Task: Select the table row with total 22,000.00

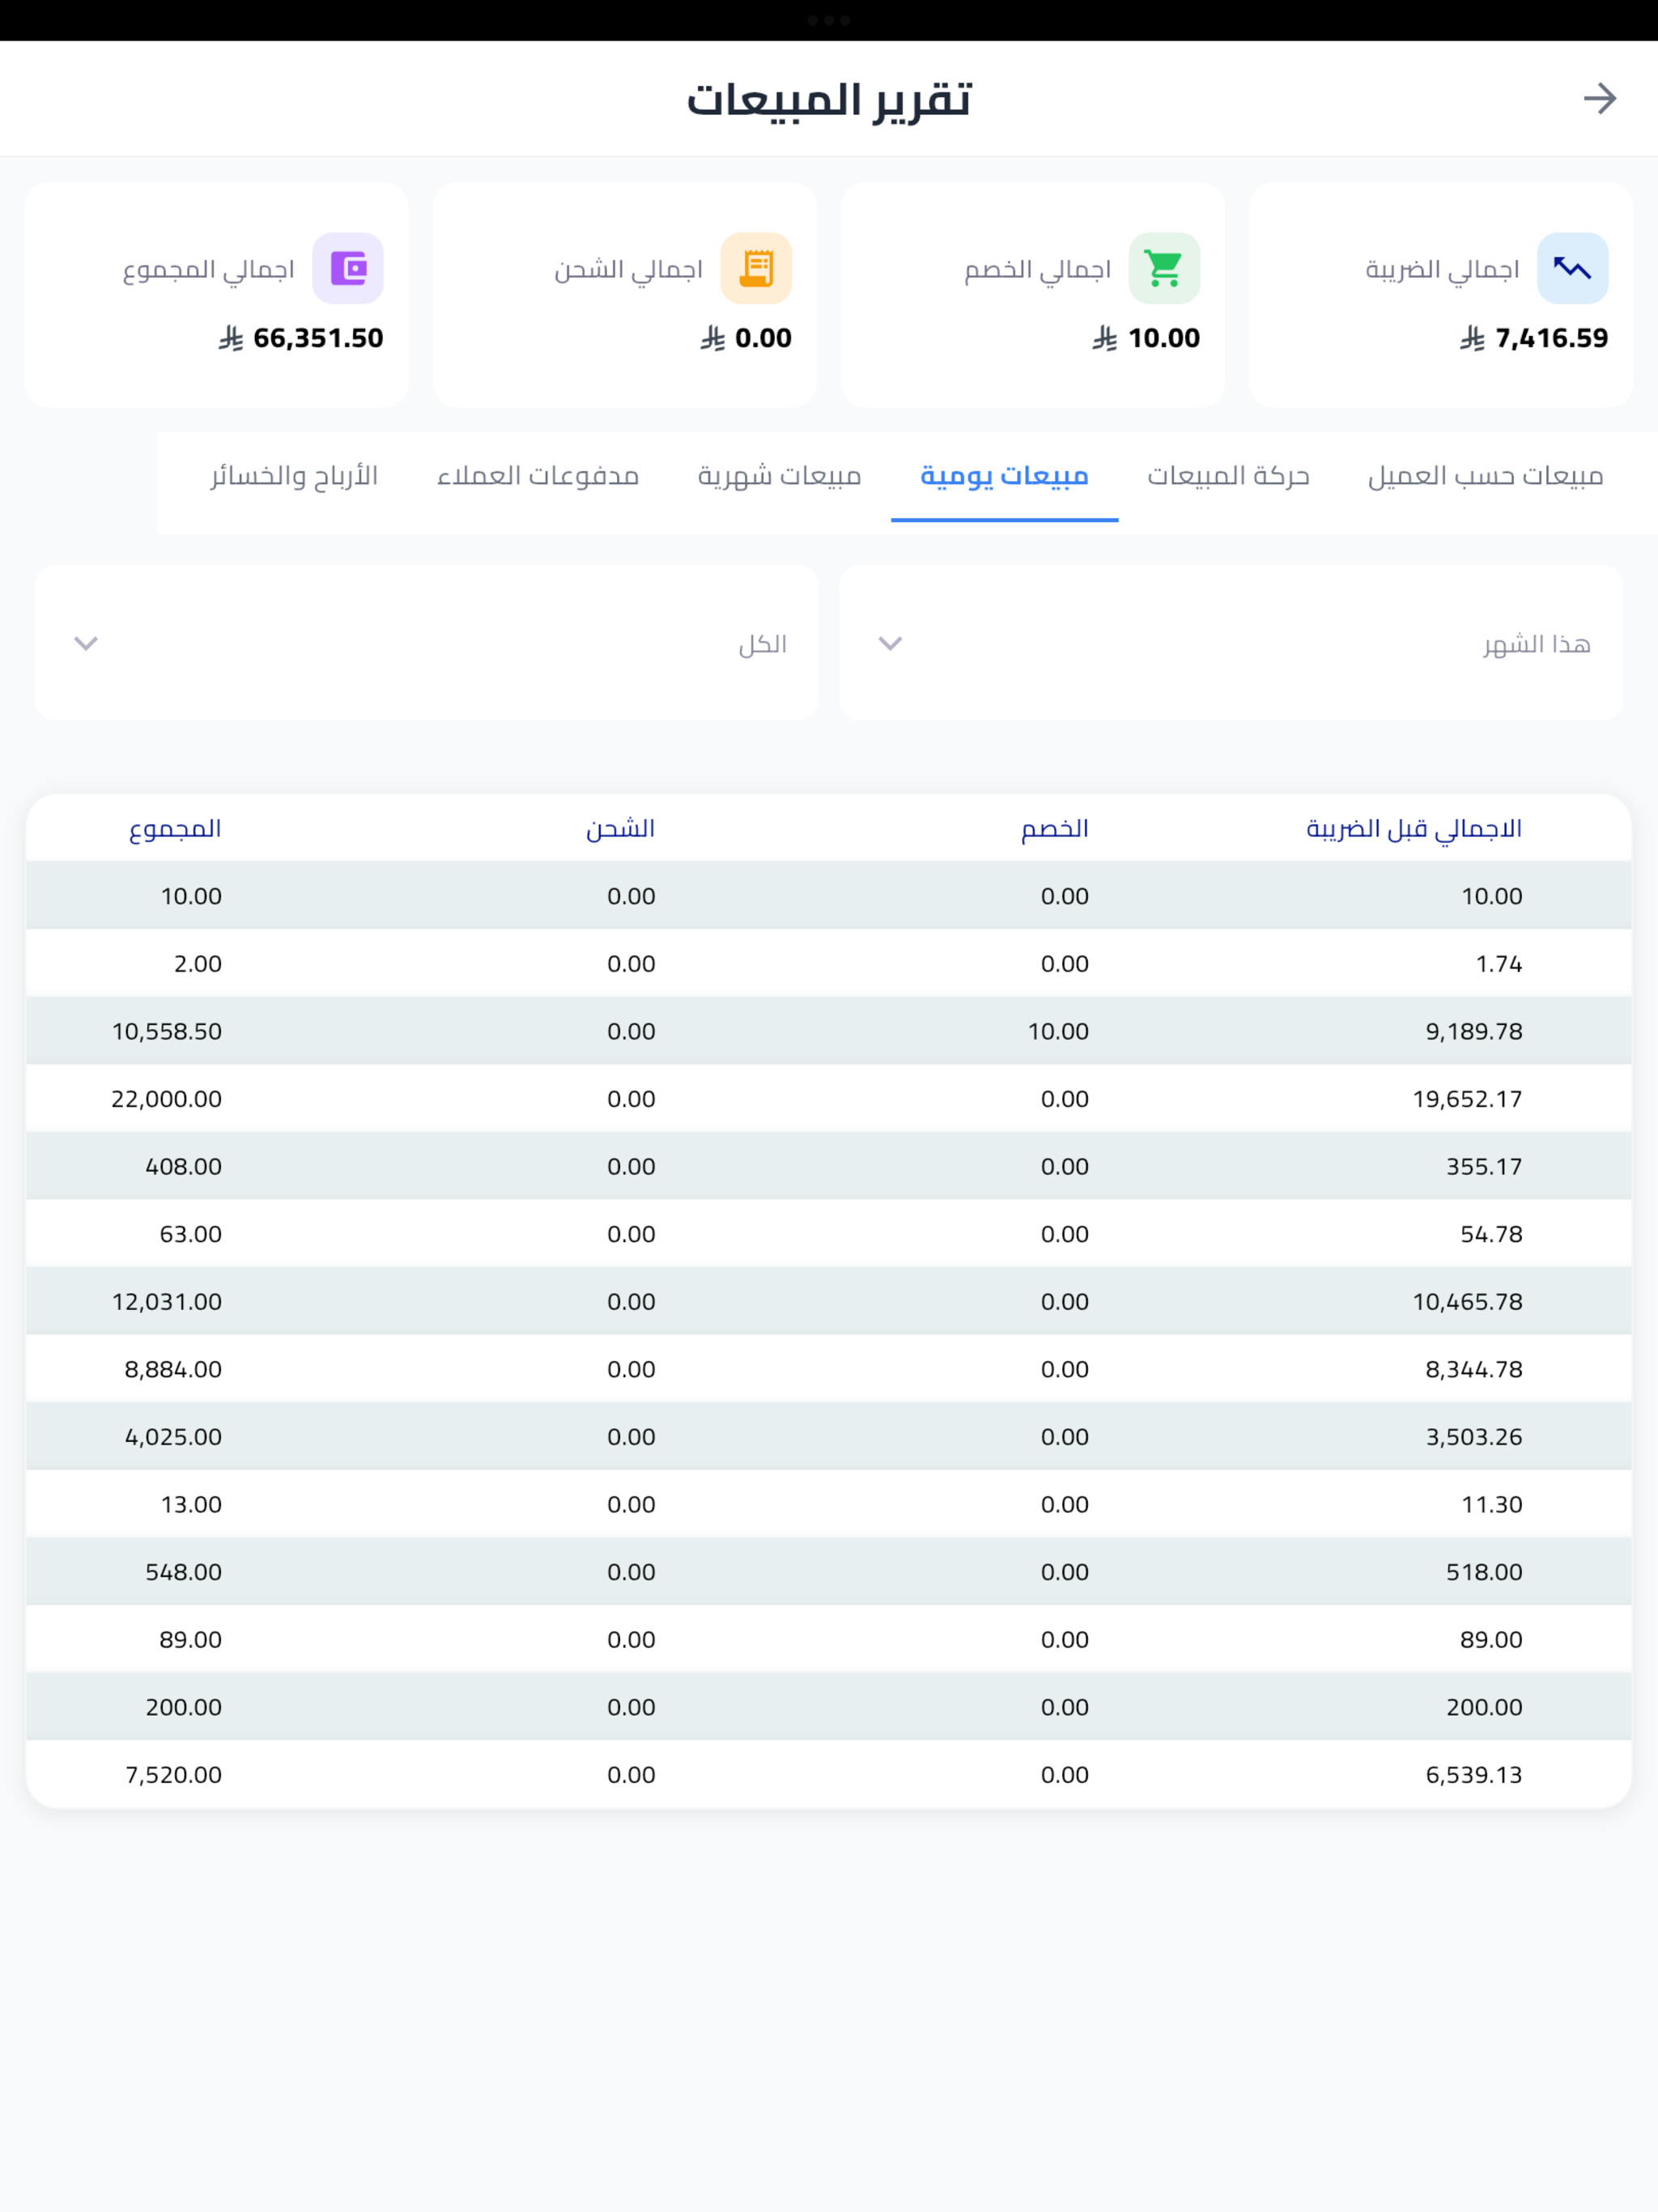Action: pyautogui.click(x=829, y=1098)
